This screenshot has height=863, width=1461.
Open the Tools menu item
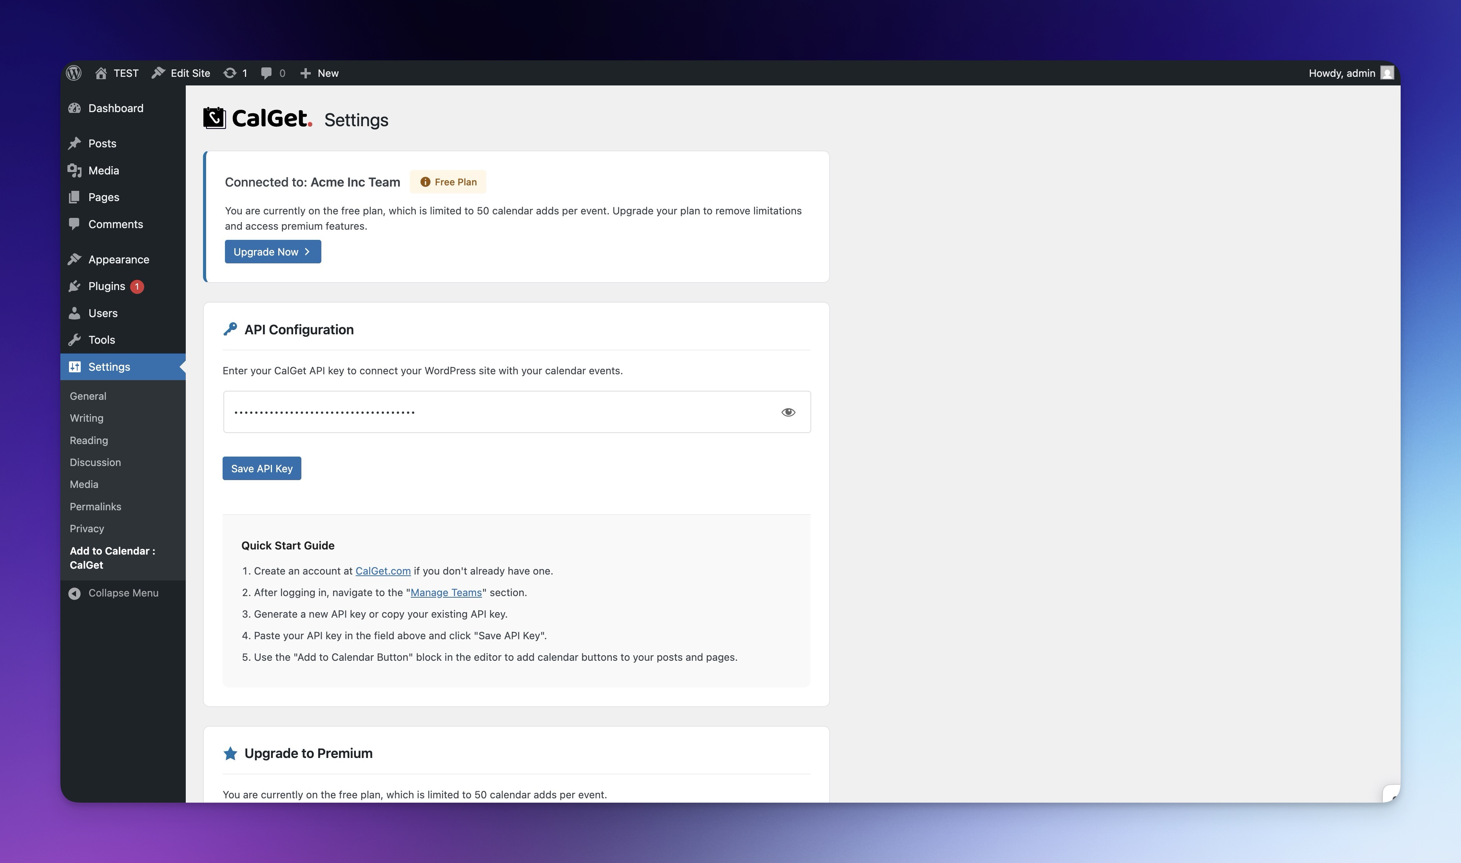(x=123, y=340)
